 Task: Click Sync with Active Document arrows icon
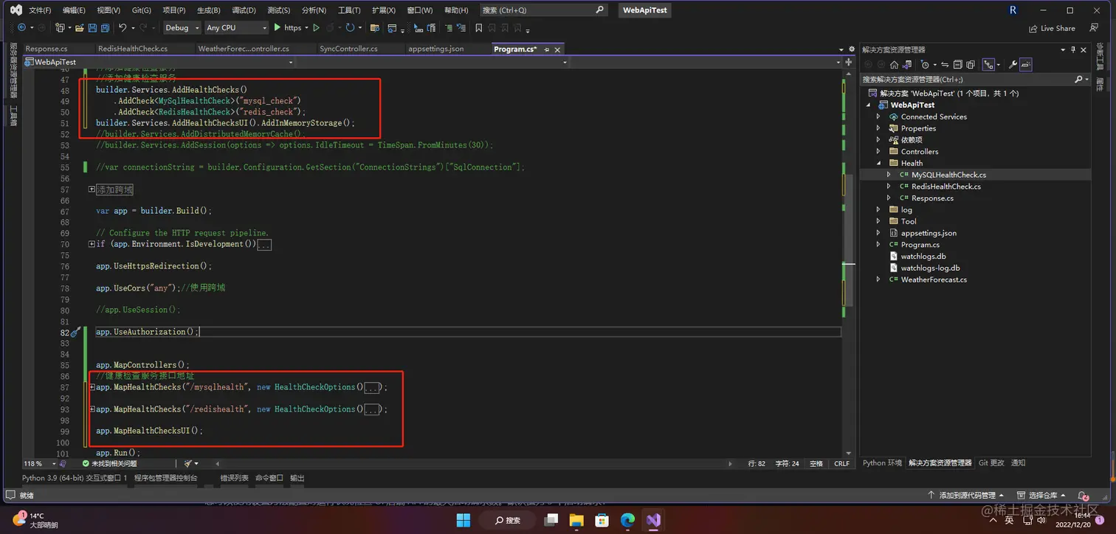pyautogui.click(x=944, y=64)
